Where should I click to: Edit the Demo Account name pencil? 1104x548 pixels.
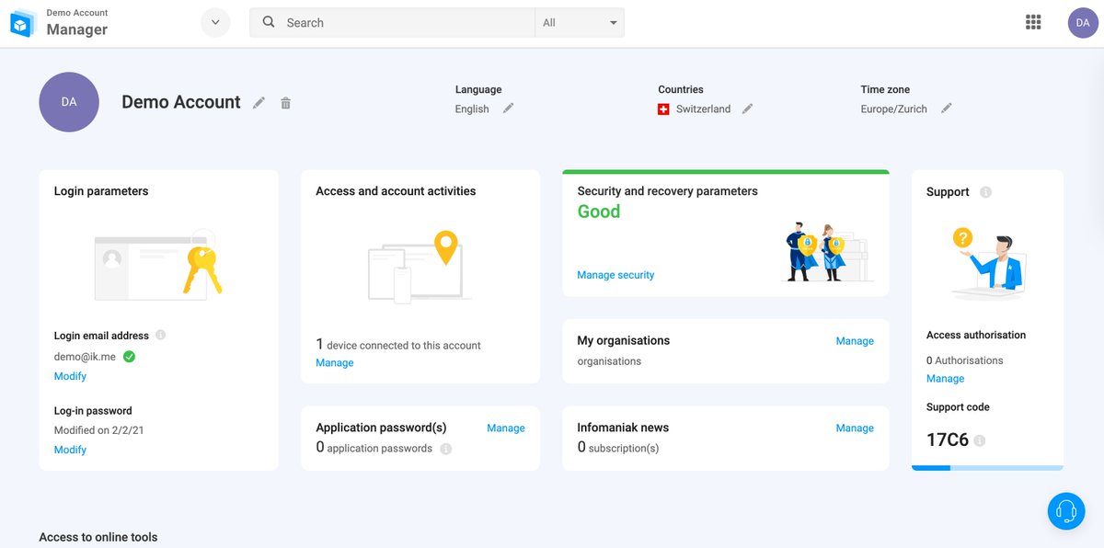click(x=259, y=103)
